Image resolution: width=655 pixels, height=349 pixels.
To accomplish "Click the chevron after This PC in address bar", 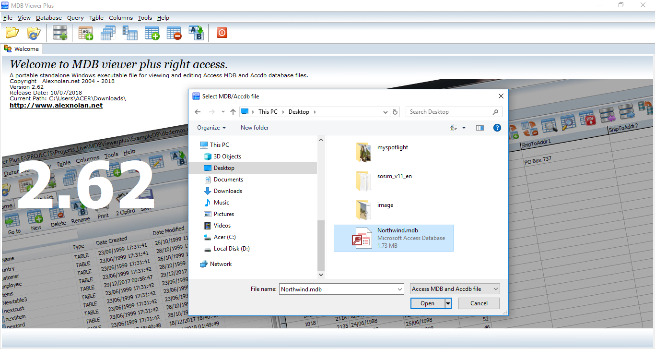I will tap(283, 112).
